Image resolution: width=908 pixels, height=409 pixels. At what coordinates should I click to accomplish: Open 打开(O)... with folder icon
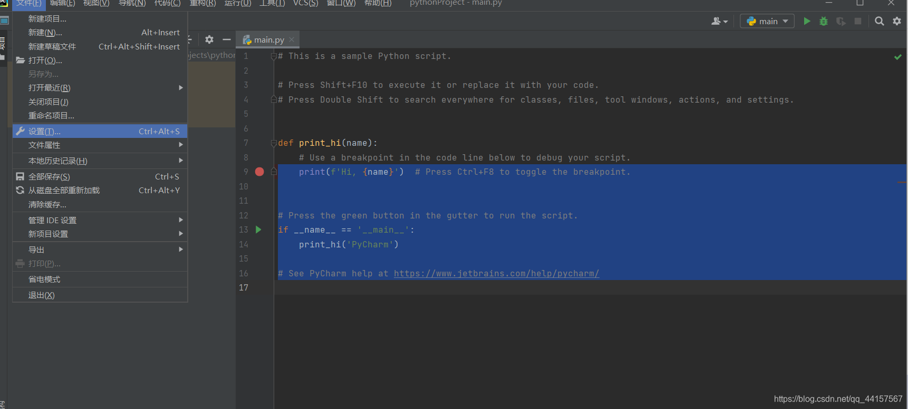click(x=100, y=60)
